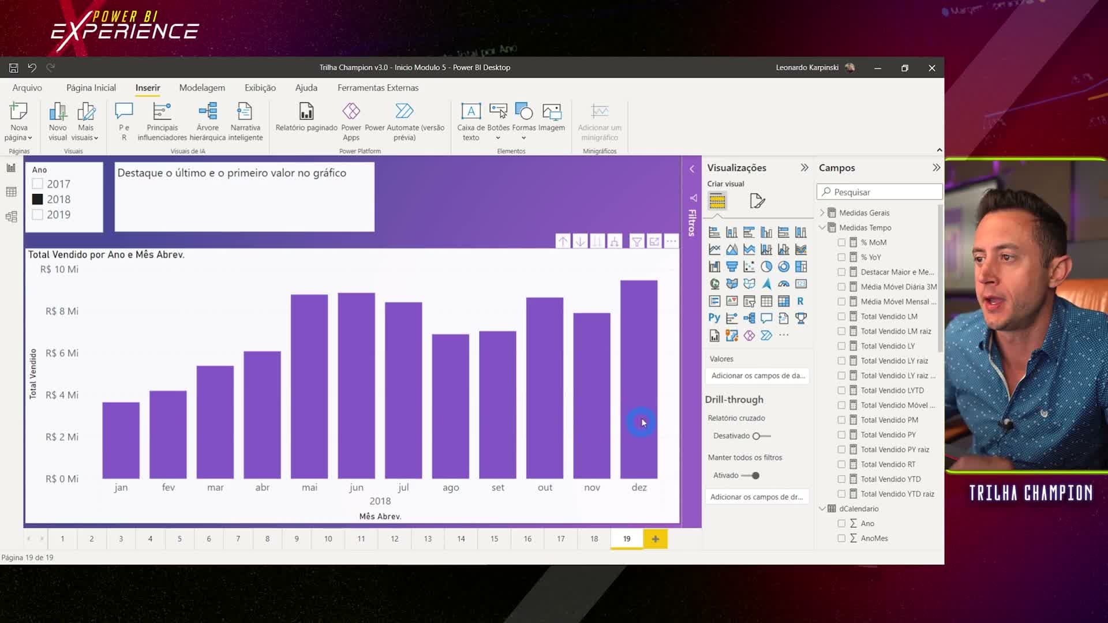Select the Slicer visual icon

[749, 301]
